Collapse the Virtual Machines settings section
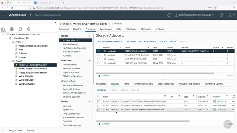This screenshot has width=237, height=133. point(89,81)
